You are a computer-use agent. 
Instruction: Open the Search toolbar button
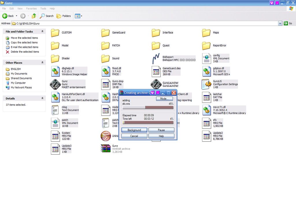pyautogui.click(x=47, y=16)
